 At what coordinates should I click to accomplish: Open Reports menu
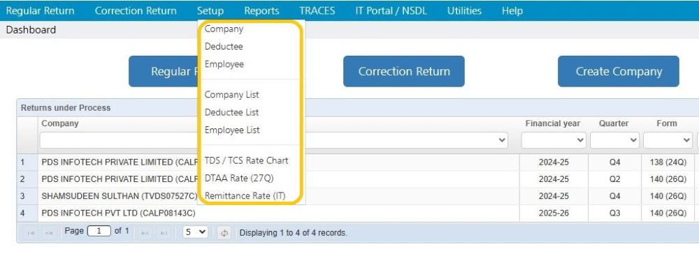[261, 10]
